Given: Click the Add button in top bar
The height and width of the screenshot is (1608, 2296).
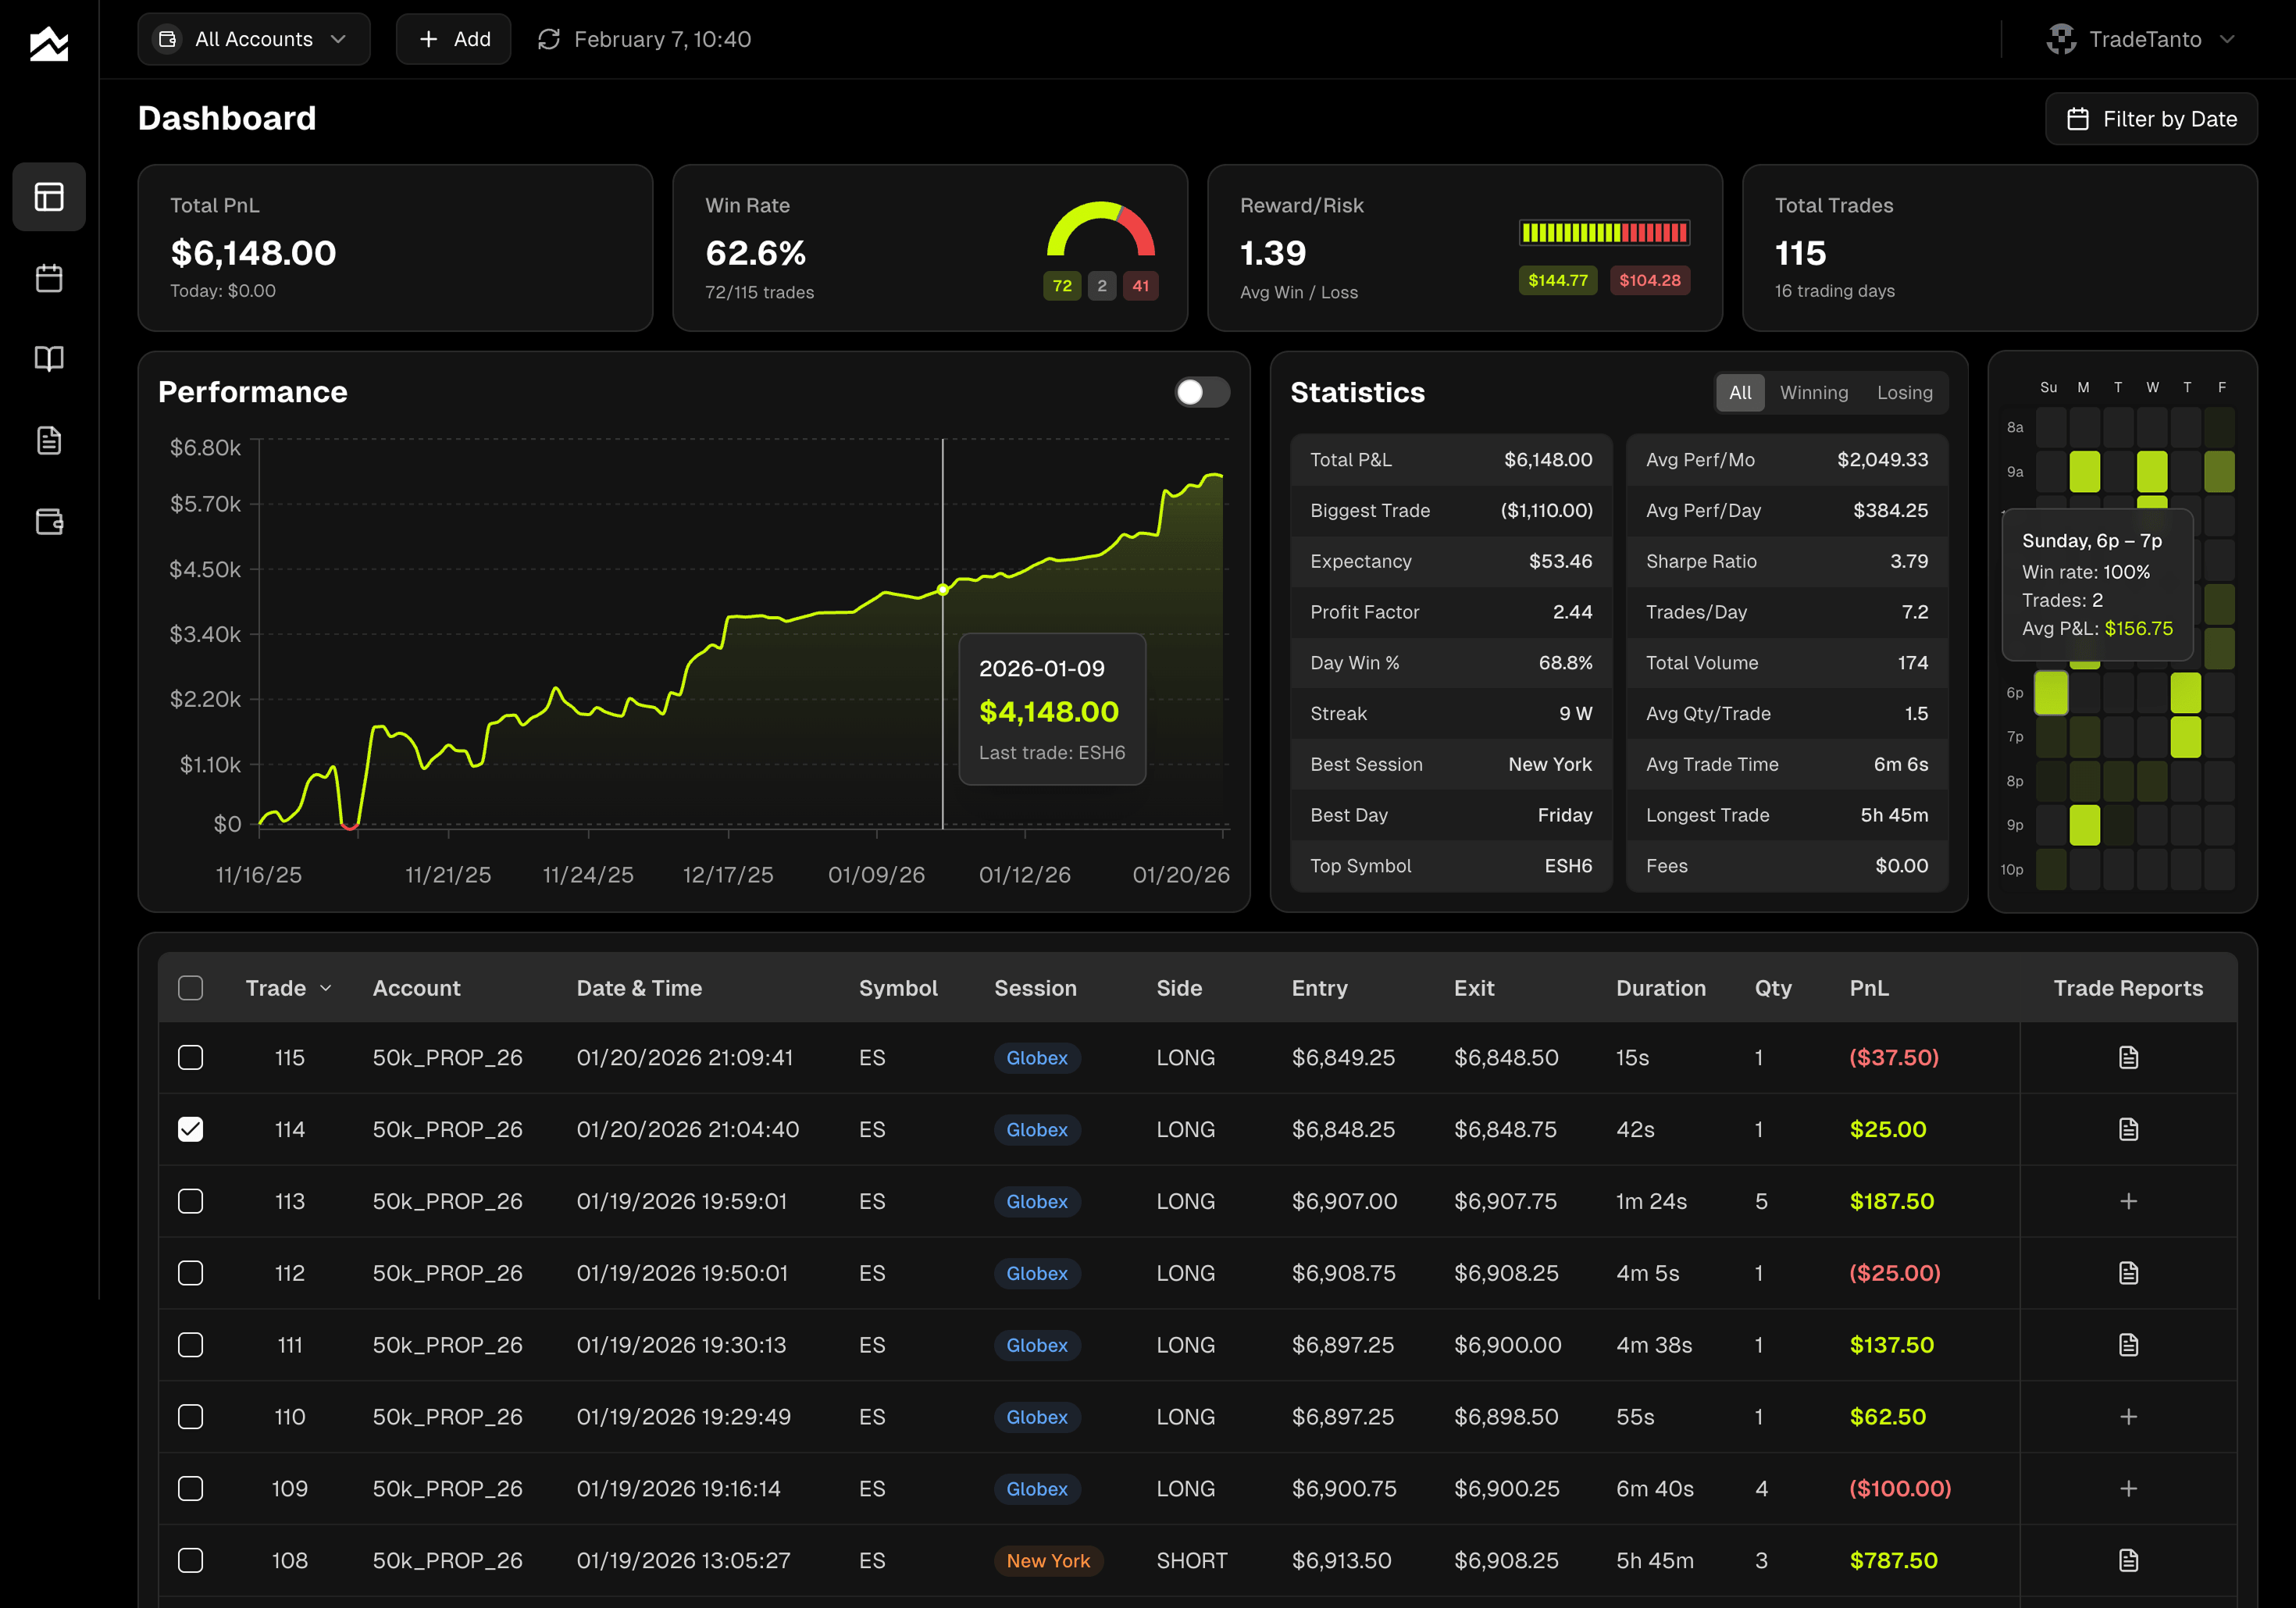Looking at the screenshot, I should coord(454,39).
